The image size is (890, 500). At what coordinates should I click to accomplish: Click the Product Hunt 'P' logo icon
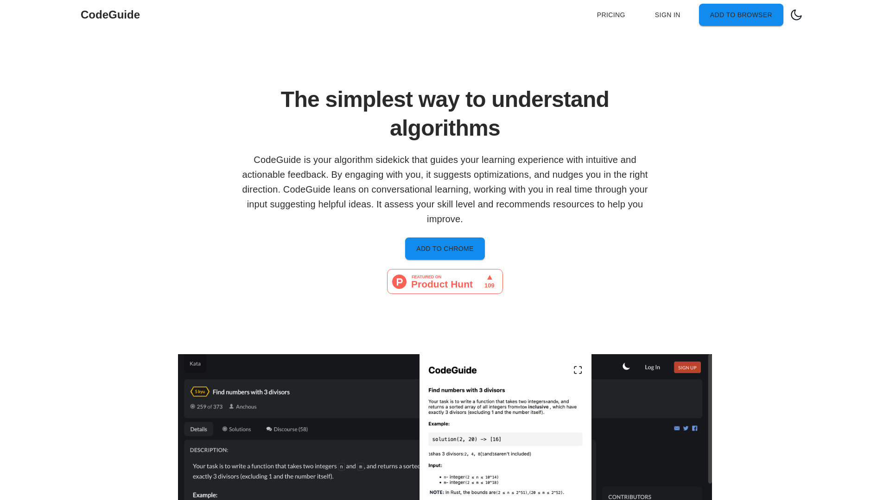[x=400, y=281]
